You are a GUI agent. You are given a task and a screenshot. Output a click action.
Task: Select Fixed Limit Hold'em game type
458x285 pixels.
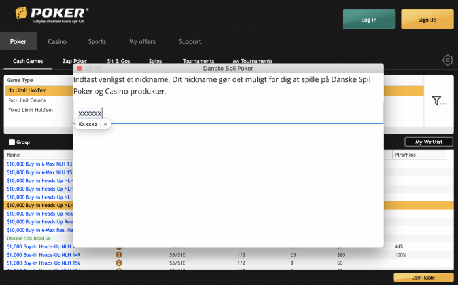click(30, 110)
